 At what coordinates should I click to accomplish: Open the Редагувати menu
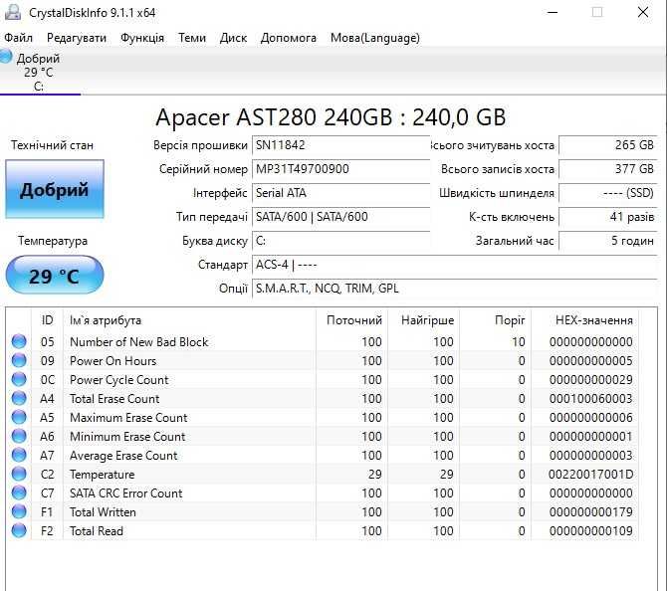point(77,38)
